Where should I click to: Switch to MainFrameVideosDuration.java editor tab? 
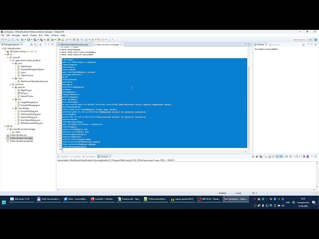tap(74, 44)
